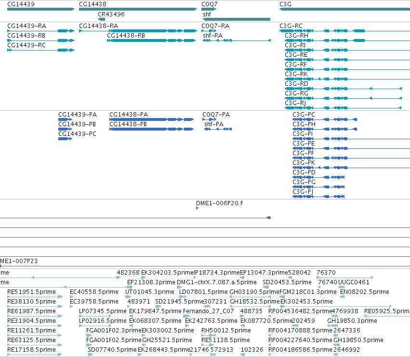The height and width of the screenshot is (357, 410).
Task: Select the CG14439 gene bar
Action: (41, 9)
